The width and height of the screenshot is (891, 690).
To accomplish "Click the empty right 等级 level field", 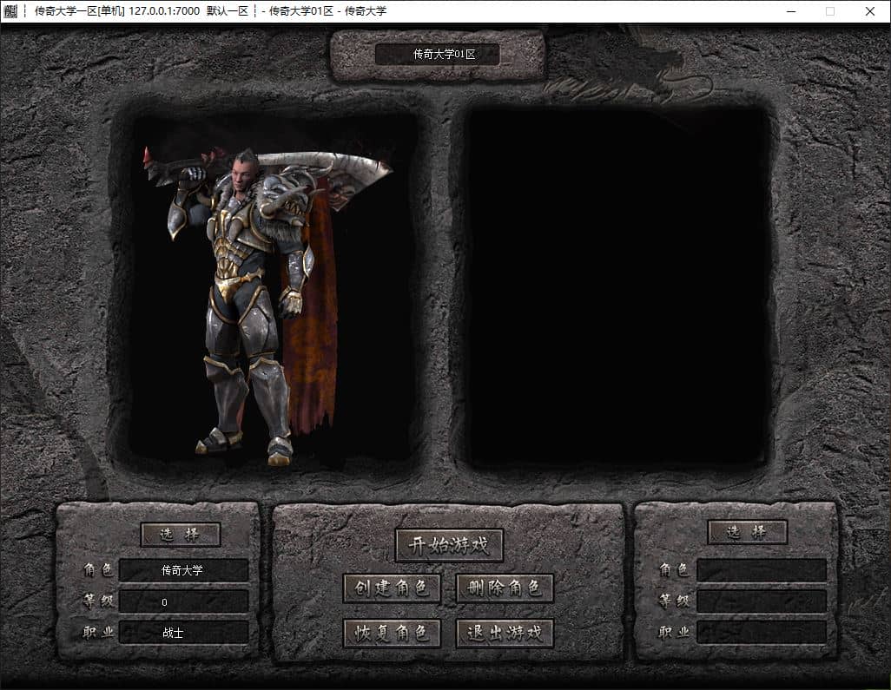I will pyautogui.click(x=762, y=601).
